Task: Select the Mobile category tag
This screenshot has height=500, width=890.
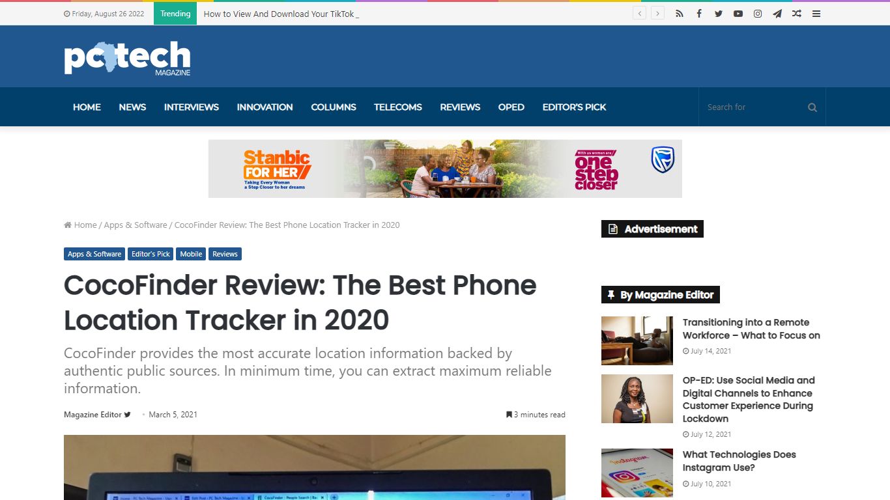Action: tap(191, 254)
